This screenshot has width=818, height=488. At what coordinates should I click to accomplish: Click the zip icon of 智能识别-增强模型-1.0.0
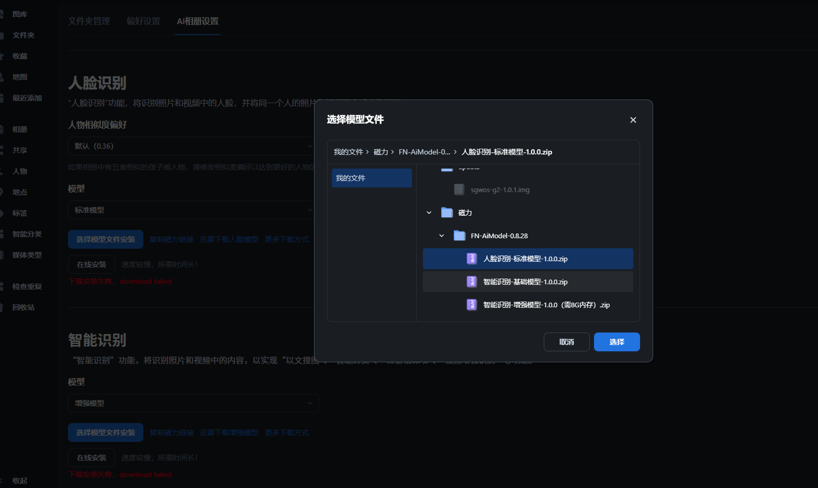472,305
